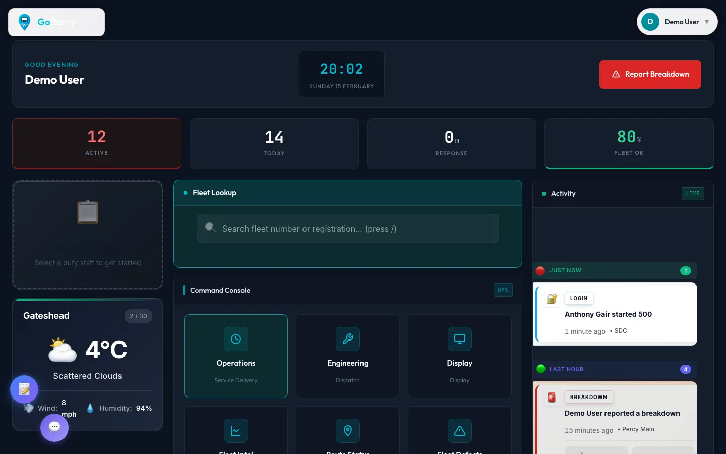Click the 4°C temperature reading
The width and height of the screenshot is (726, 454).
pos(106,349)
